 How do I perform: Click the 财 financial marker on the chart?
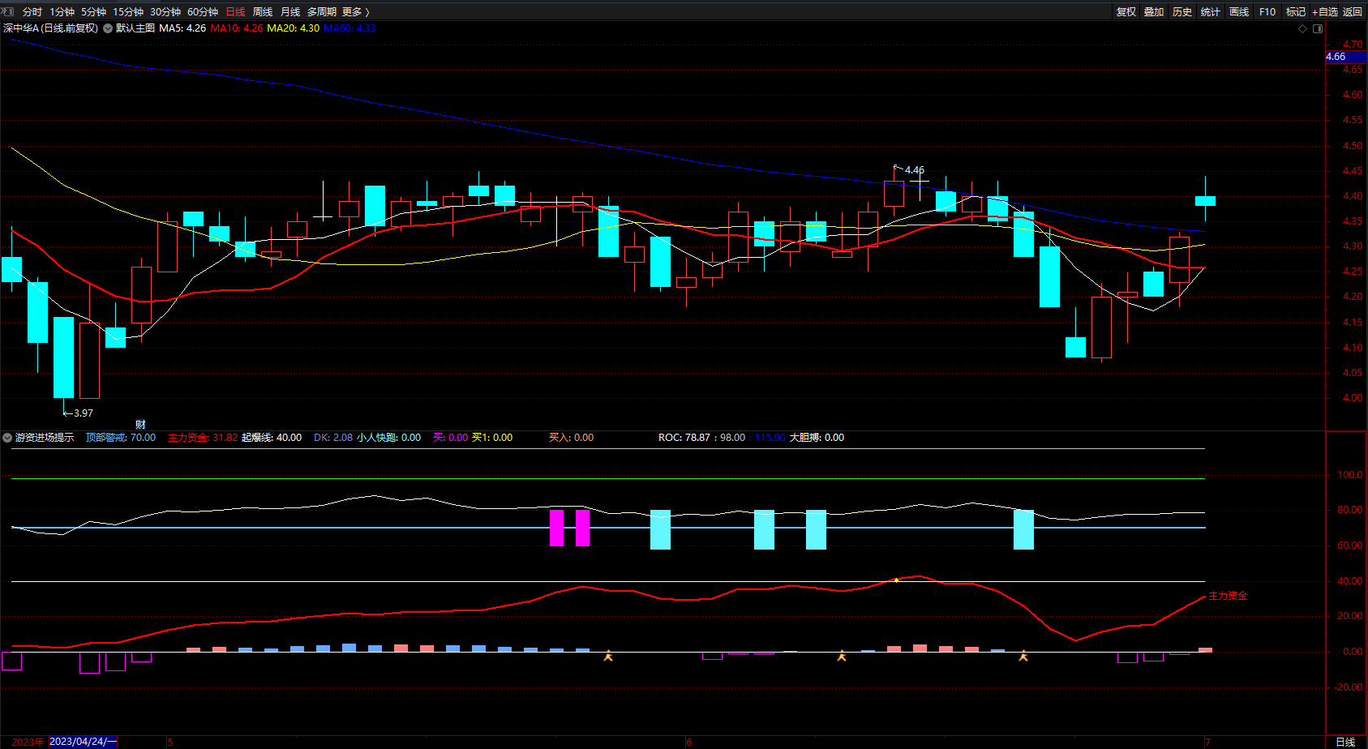[x=140, y=425]
